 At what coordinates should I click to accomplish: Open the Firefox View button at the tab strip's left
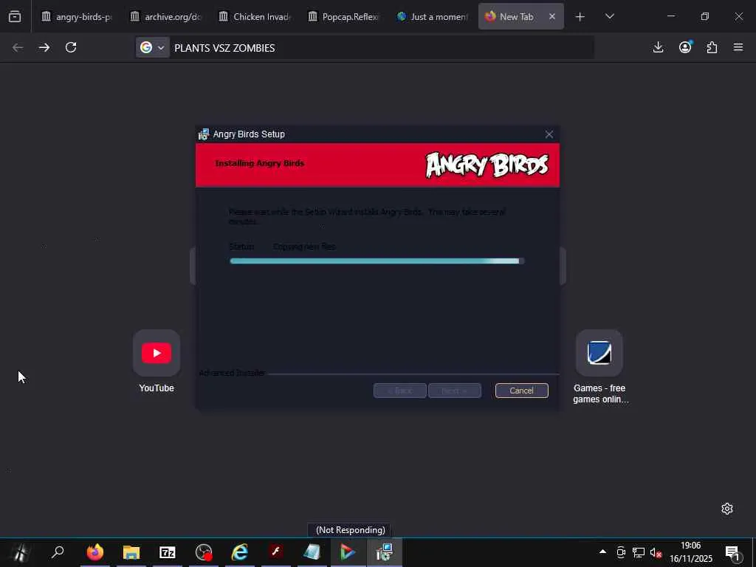tap(15, 17)
